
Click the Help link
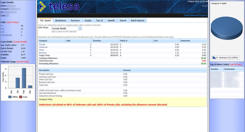187,15
